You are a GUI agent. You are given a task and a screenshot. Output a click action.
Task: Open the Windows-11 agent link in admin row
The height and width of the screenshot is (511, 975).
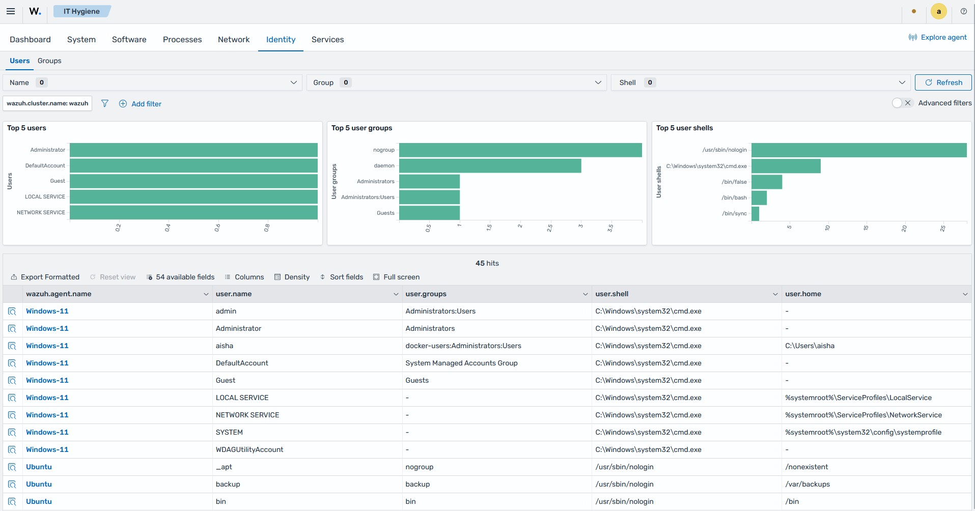pos(47,311)
